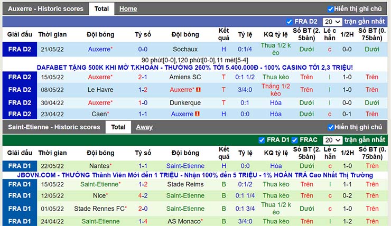The image size is (391, 226).
Task: Click date 15/05/22 in Auxerre table
Action: tap(52, 77)
